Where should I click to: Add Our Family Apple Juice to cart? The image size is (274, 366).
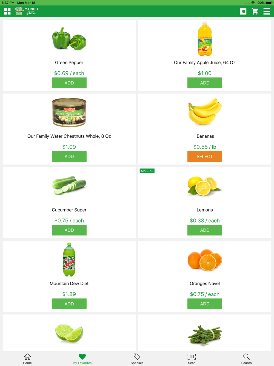click(205, 83)
